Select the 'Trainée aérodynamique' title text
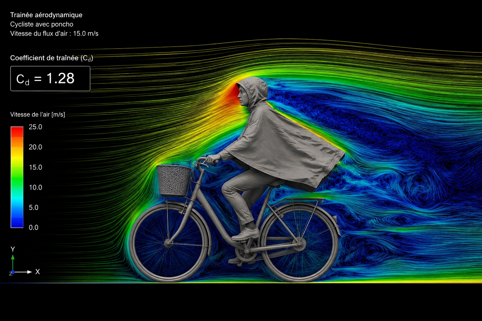Screen dimensions: 482x321 (46, 15)
